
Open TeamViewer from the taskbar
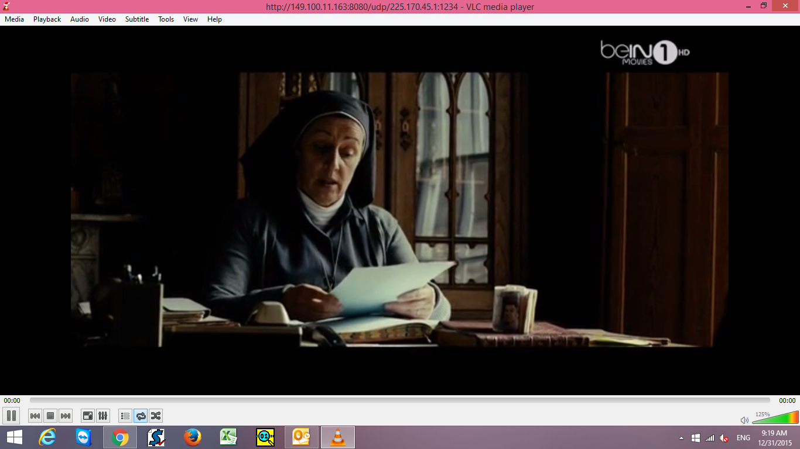tap(84, 437)
